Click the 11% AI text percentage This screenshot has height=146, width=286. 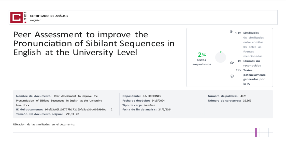coord(238,70)
